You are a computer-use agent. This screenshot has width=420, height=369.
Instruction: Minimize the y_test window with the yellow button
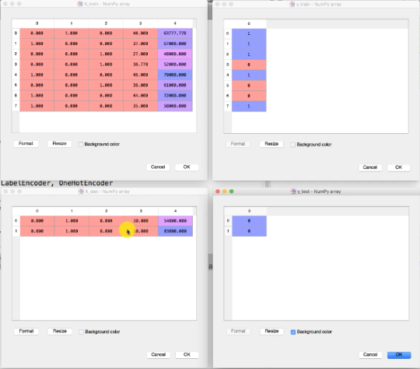click(225, 192)
